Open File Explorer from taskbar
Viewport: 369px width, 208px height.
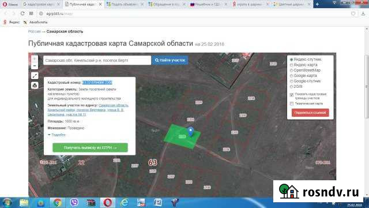pos(24,203)
